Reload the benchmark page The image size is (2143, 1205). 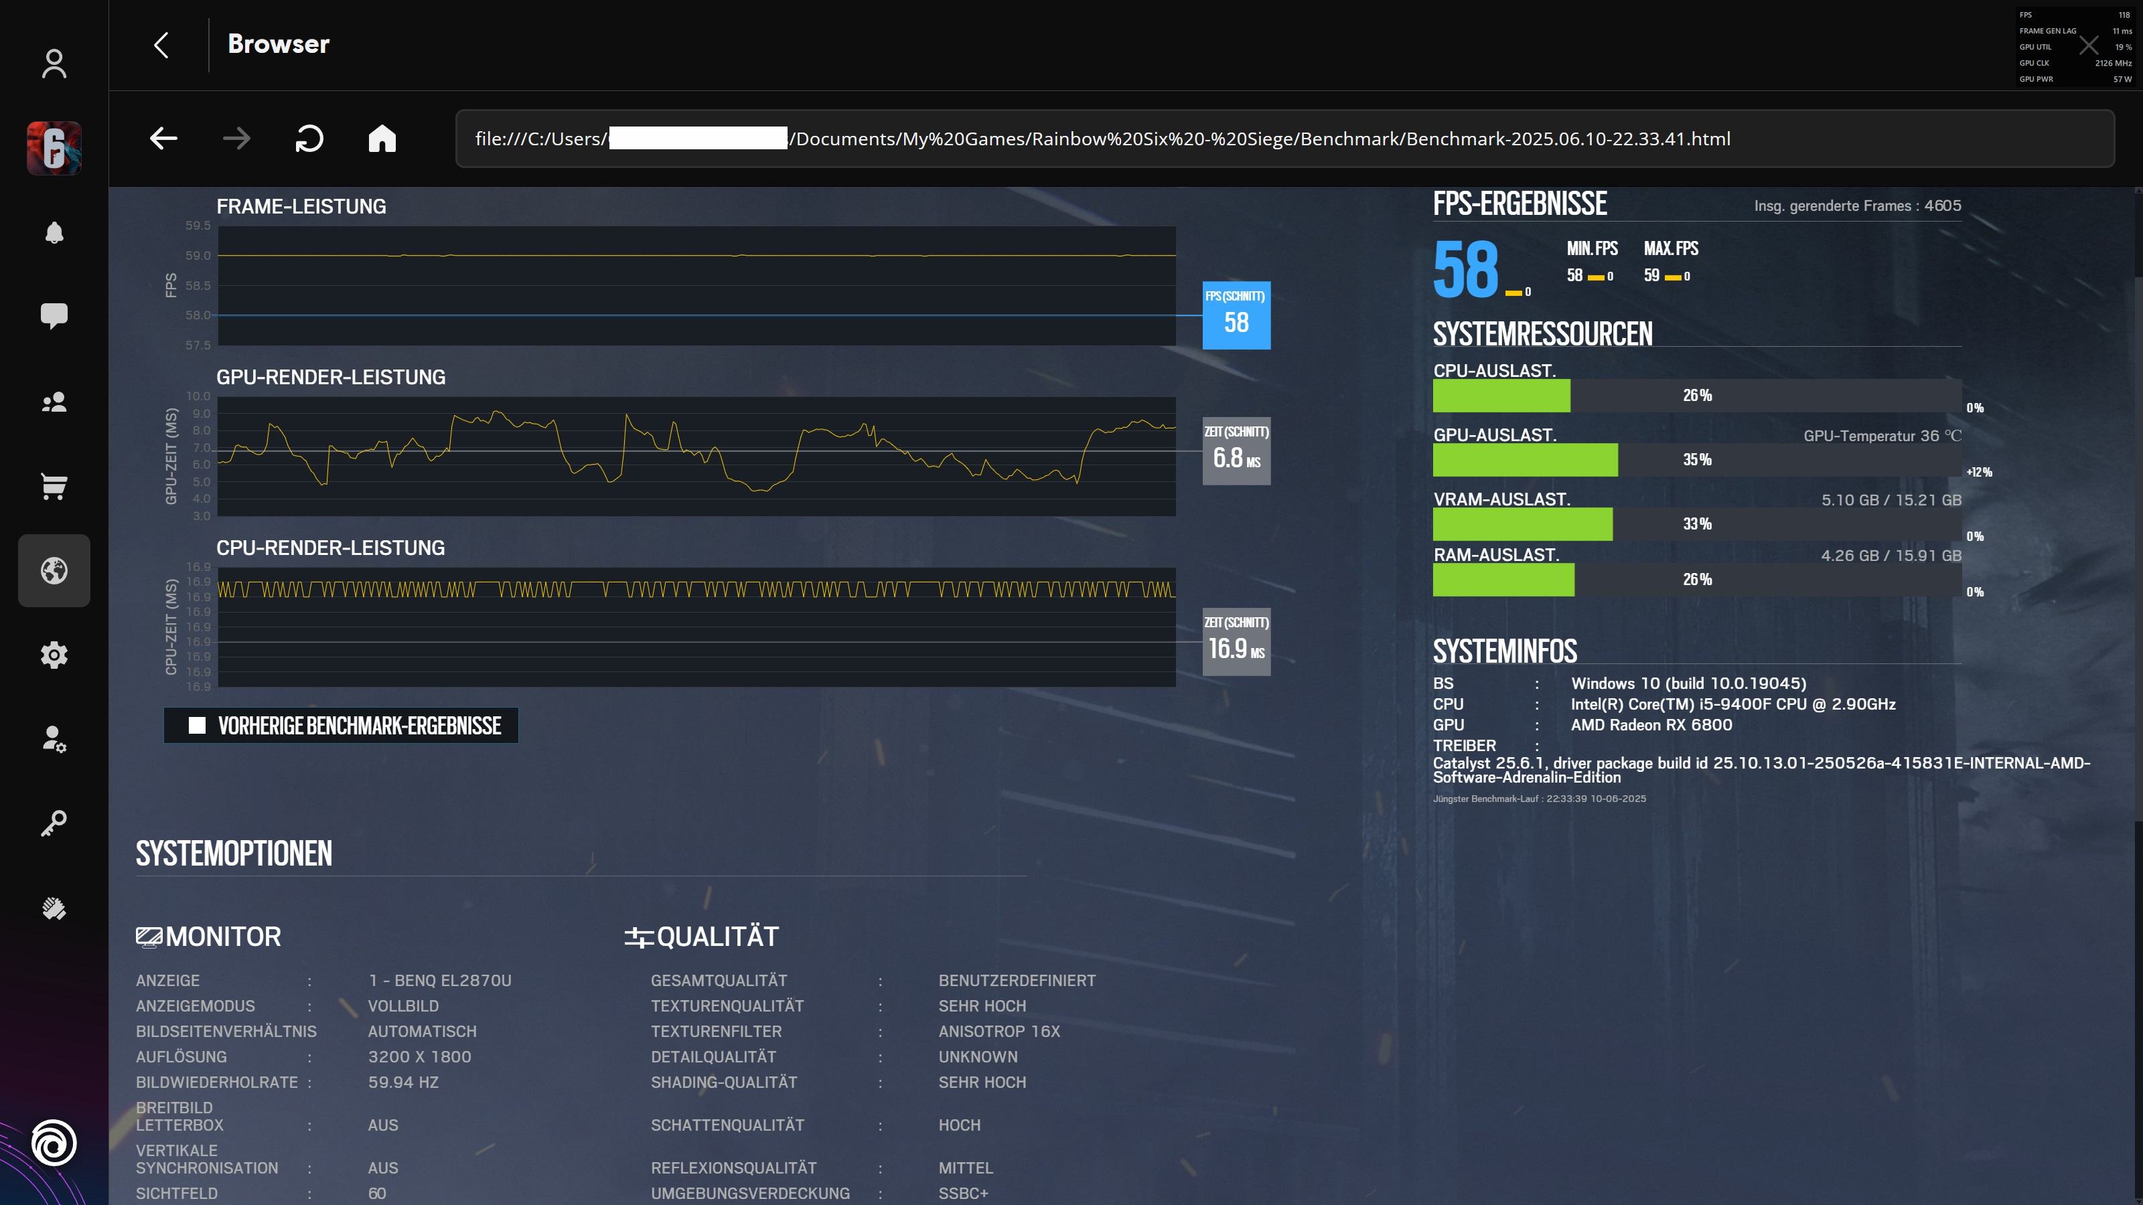point(309,138)
